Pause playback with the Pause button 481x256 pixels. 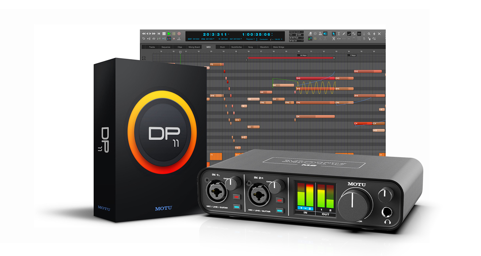tap(174, 34)
